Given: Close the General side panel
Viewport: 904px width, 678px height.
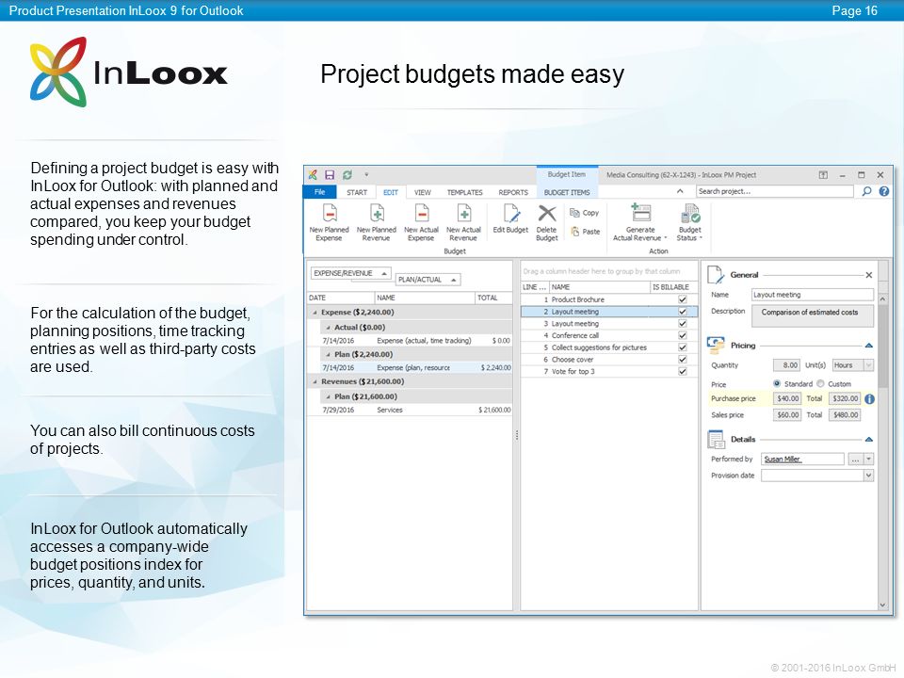Looking at the screenshot, I should pyautogui.click(x=869, y=275).
